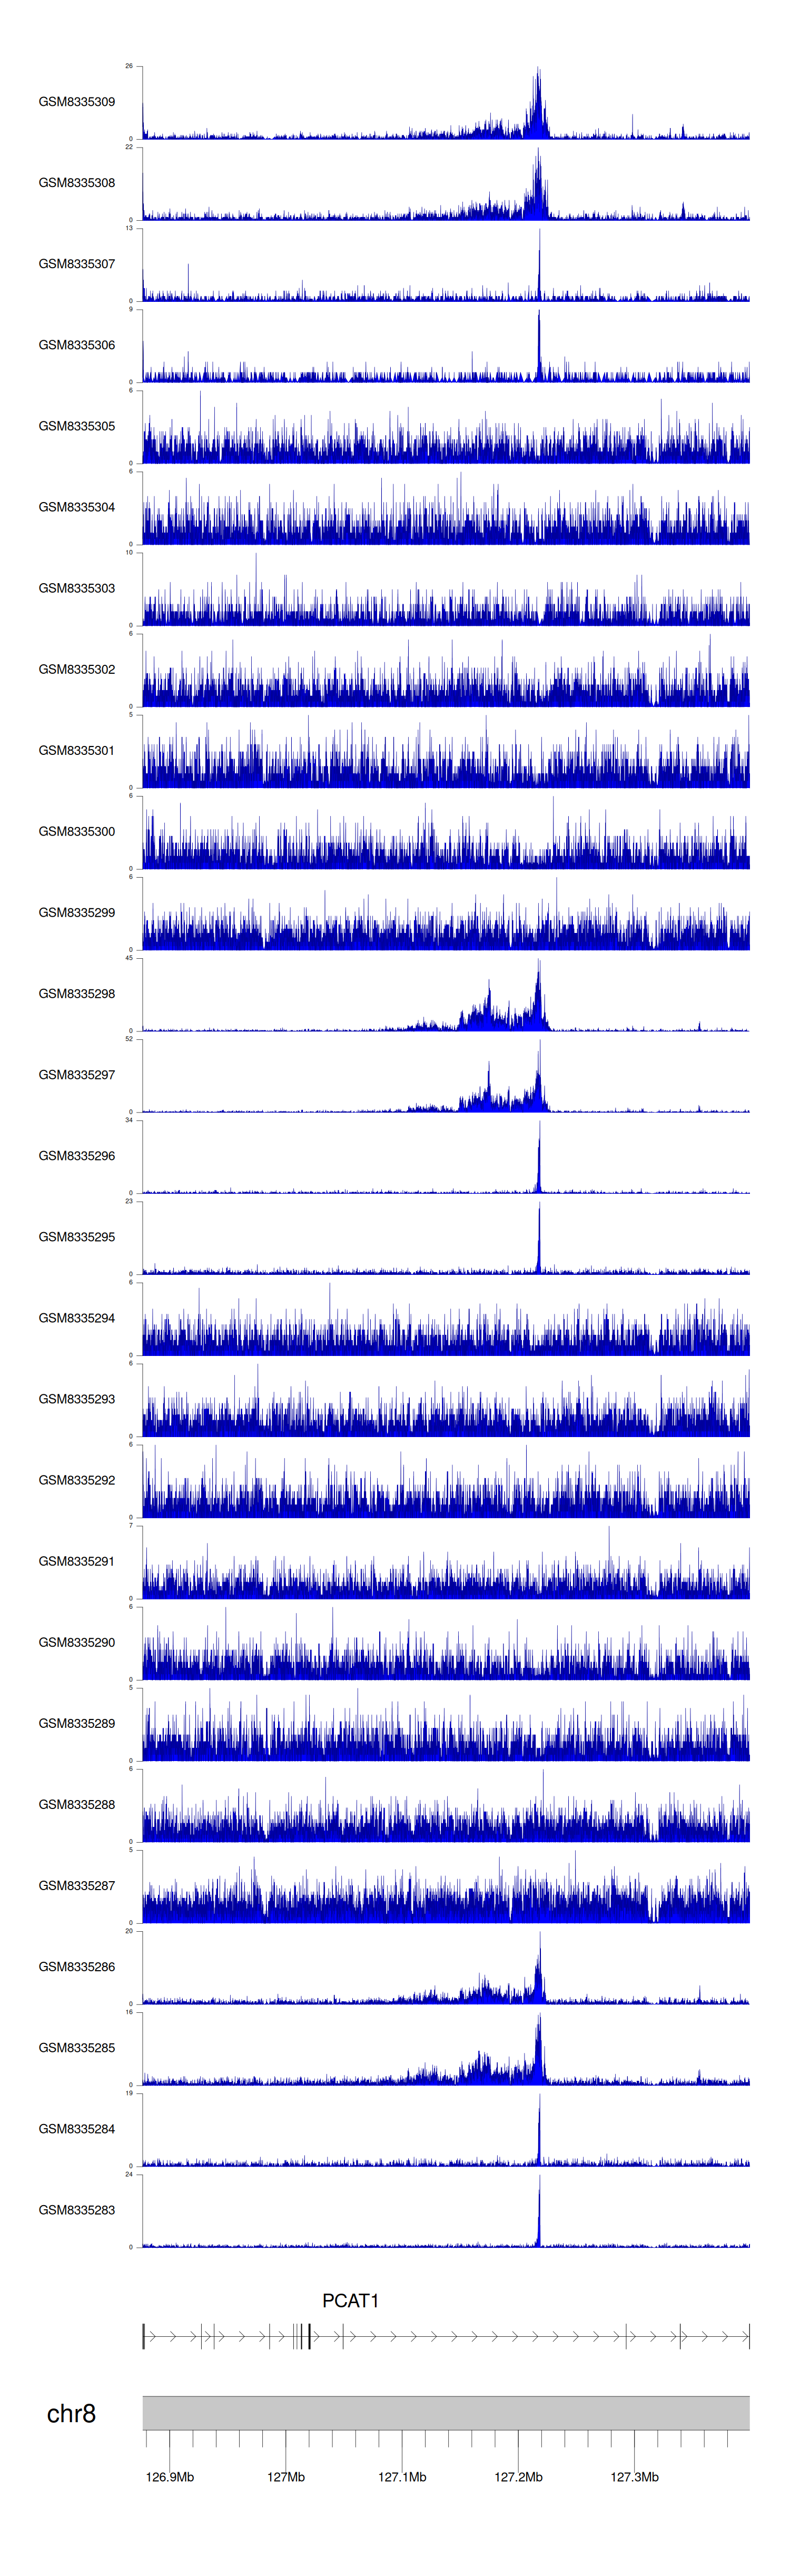Click the GSM8335283 track label
Image resolution: width=790 pixels, height=2576 pixels.
(76, 2210)
